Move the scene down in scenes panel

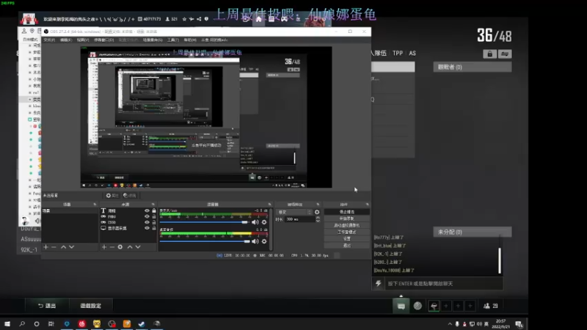(x=71, y=247)
